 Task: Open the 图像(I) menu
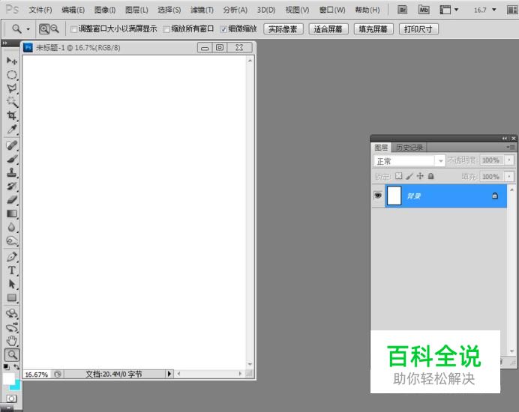105,10
